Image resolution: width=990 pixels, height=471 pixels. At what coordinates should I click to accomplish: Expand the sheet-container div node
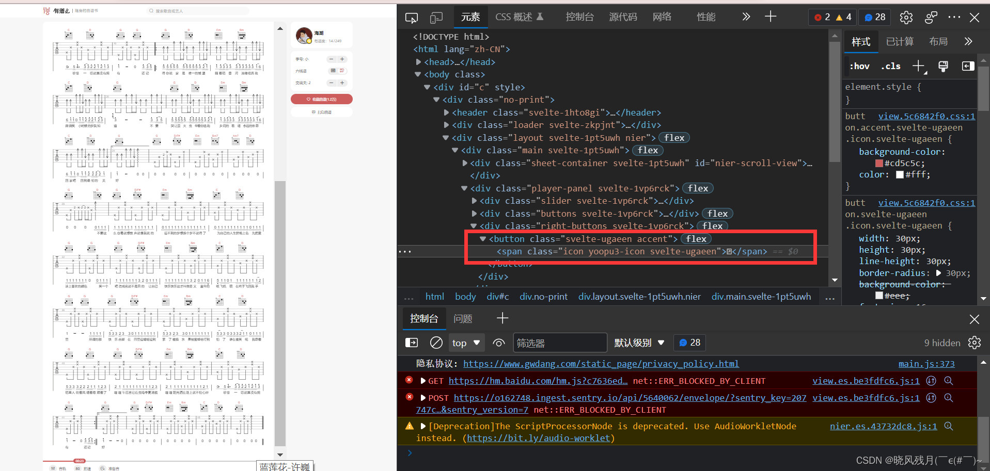click(x=465, y=163)
